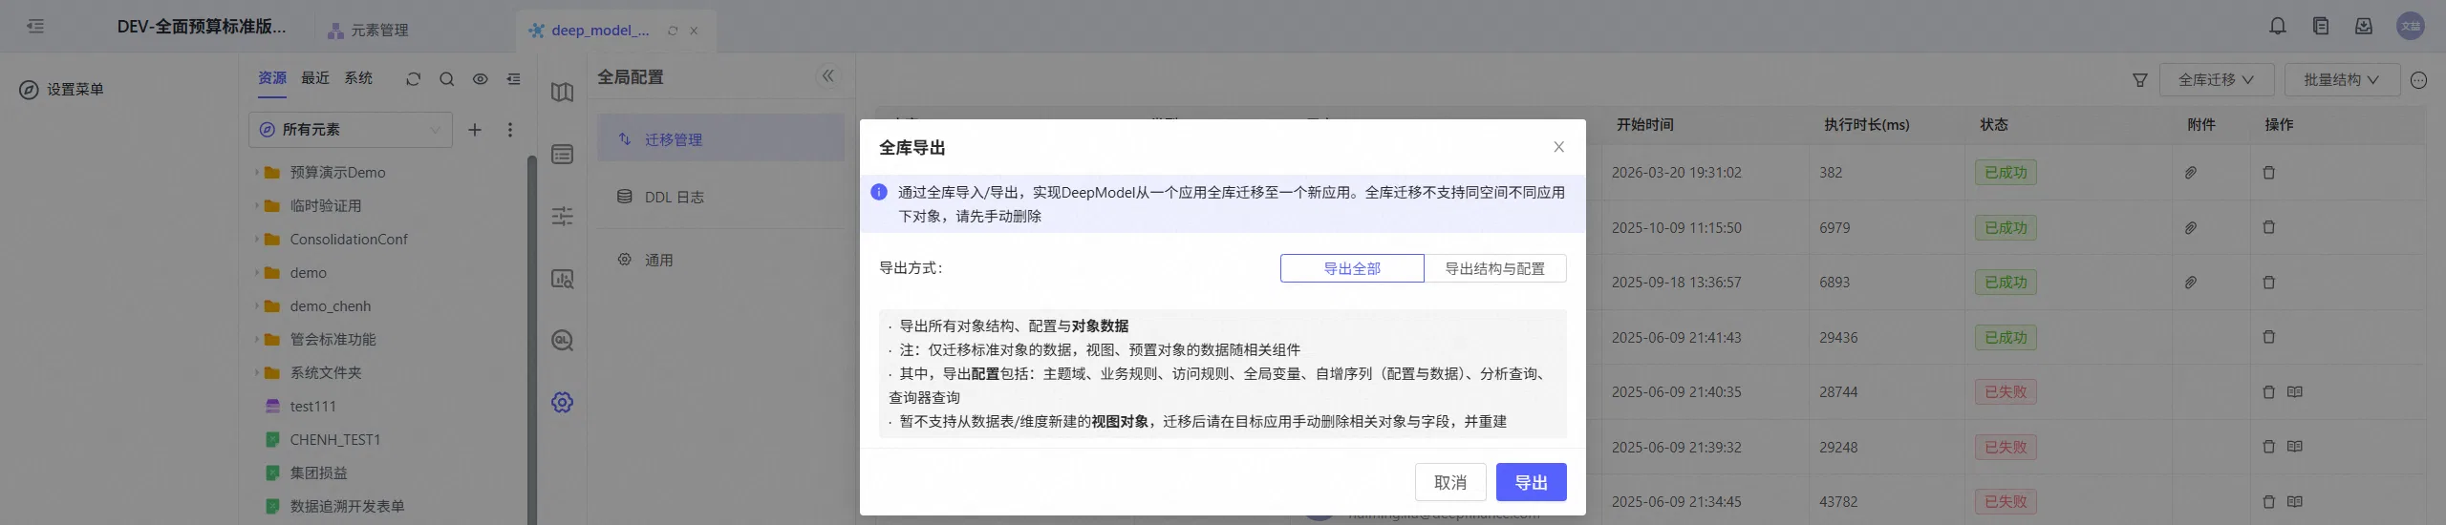The height and width of the screenshot is (525, 2446).
Task: Open the notifications bell
Action: coord(2278,26)
